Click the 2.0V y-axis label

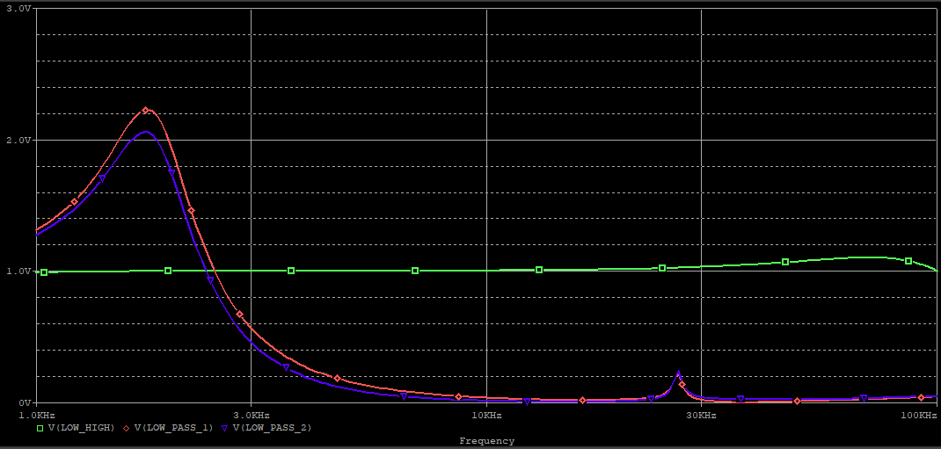(20, 140)
